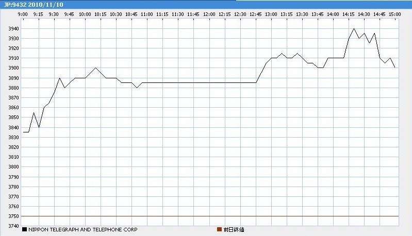Viewport: 412px width, 236px height.
Task: Click the 9:30 time axis label
Action: coord(54,14)
